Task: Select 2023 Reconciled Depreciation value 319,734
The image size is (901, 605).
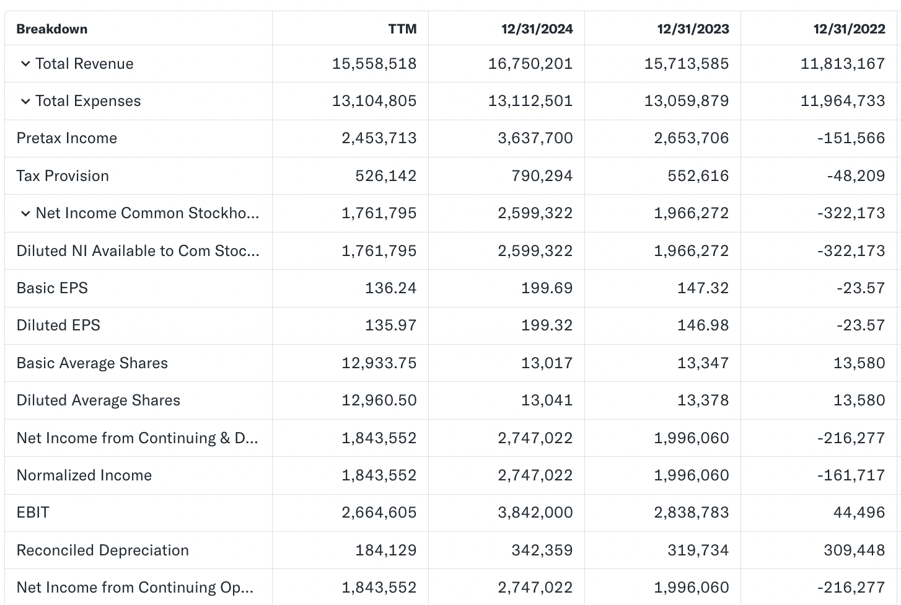Action: click(x=698, y=550)
